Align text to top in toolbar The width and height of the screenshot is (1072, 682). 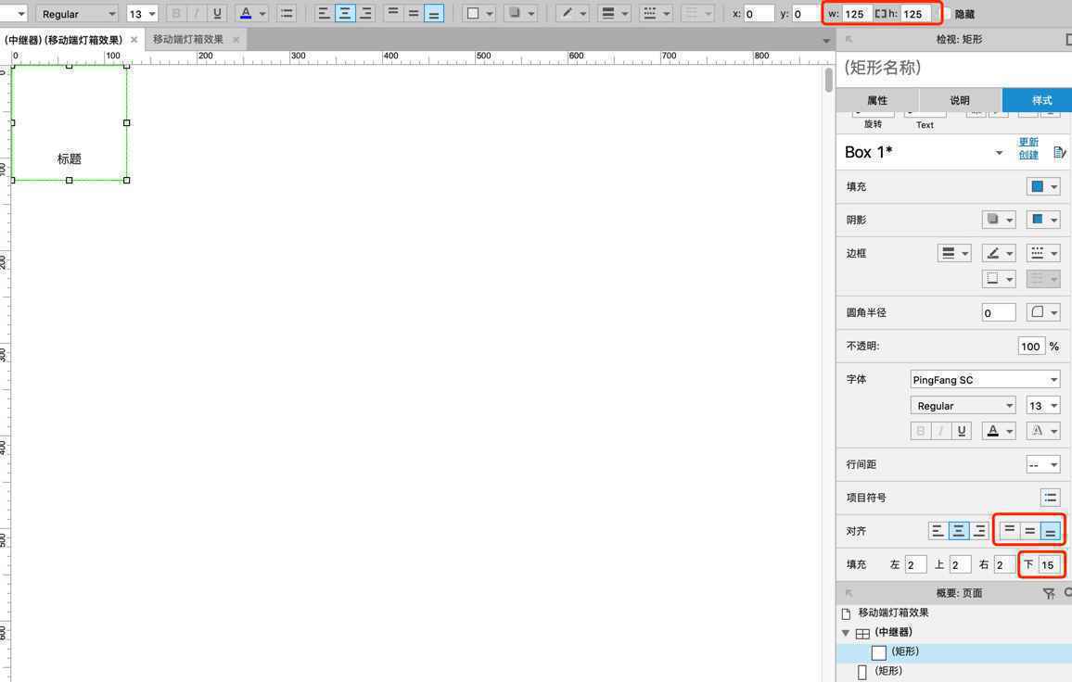393,13
